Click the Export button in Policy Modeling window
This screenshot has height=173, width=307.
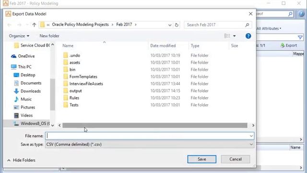[x=289, y=45]
